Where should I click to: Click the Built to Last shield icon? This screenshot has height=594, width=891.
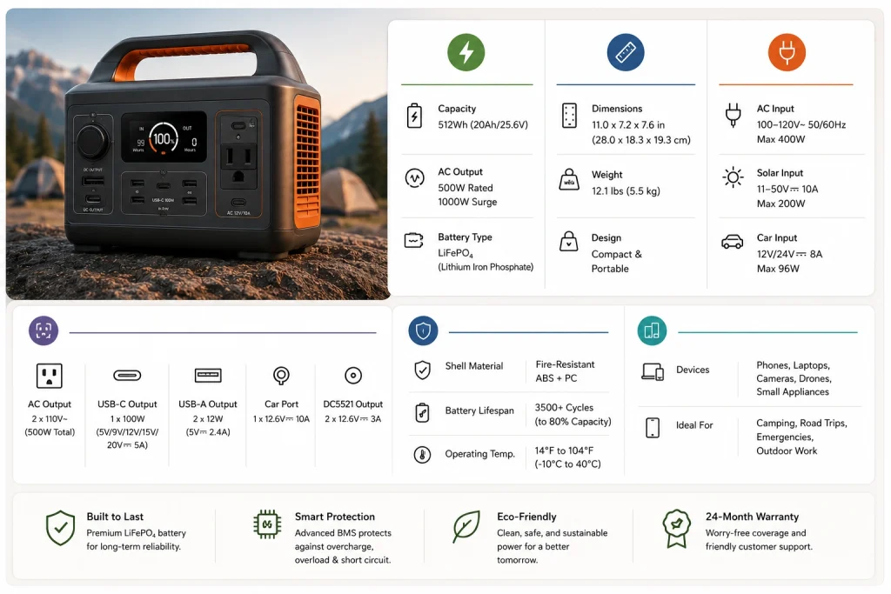[x=60, y=528]
